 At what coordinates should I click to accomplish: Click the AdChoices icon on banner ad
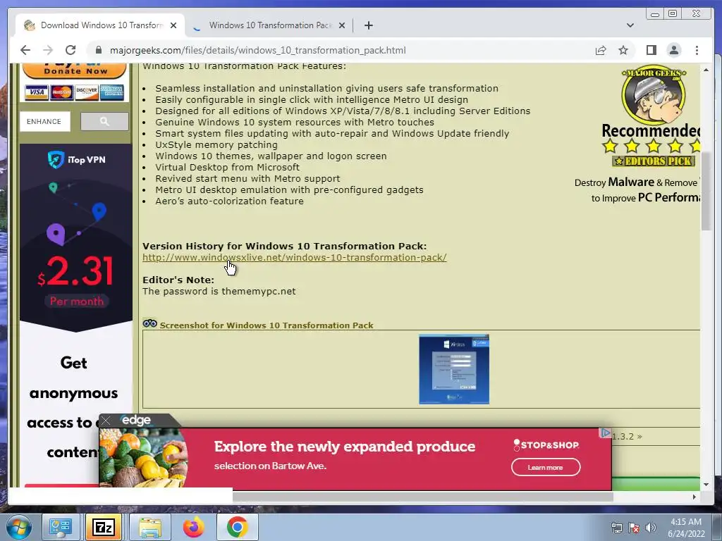coord(605,433)
